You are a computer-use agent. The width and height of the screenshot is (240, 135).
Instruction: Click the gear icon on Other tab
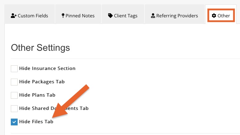pyautogui.click(x=214, y=15)
